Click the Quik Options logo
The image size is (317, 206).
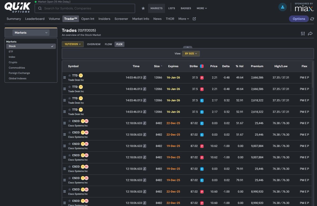point(18,7)
